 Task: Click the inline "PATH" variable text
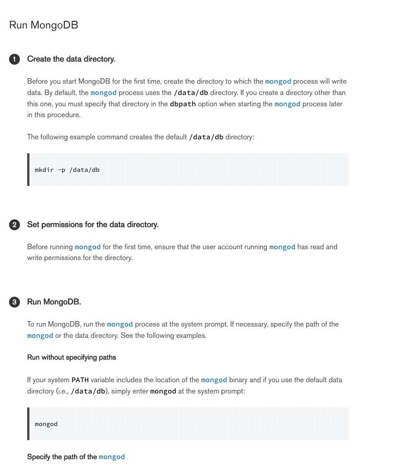pyautogui.click(x=81, y=380)
